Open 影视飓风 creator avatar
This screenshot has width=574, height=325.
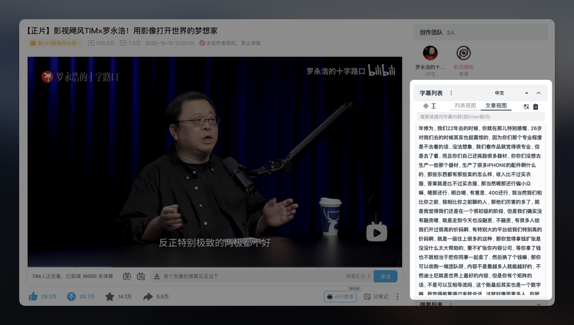(x=463, y=53)
